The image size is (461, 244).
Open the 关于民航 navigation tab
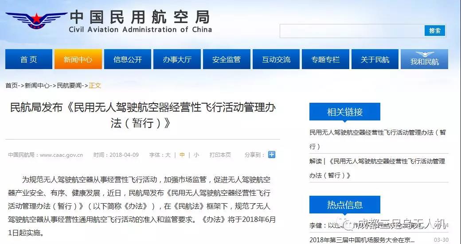point(375,59)
